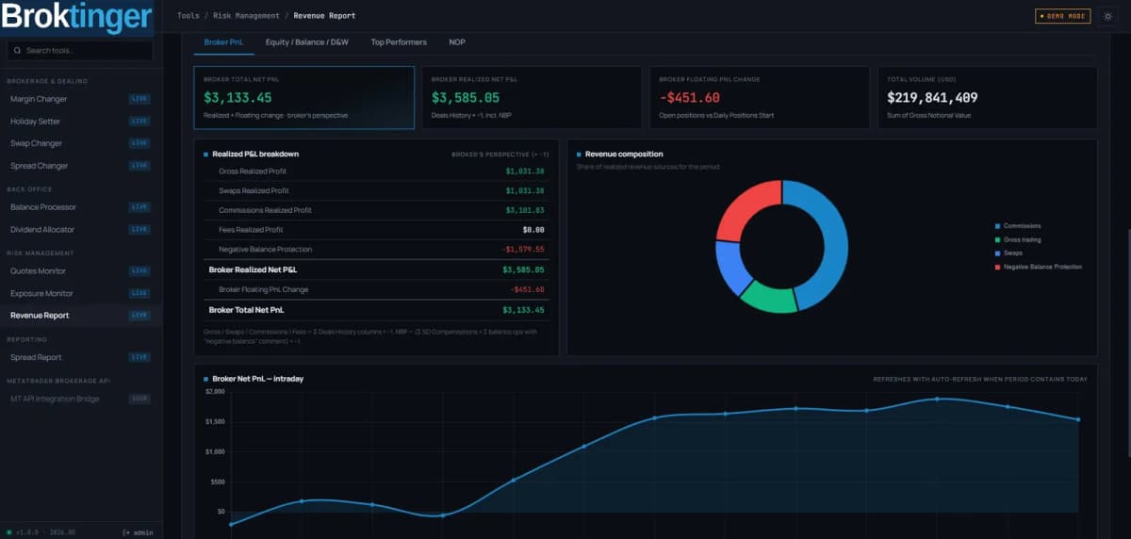Click the Swaps legend color square
The width and height of the screenshot is (1131, 539).
click(x=997, y=253)
